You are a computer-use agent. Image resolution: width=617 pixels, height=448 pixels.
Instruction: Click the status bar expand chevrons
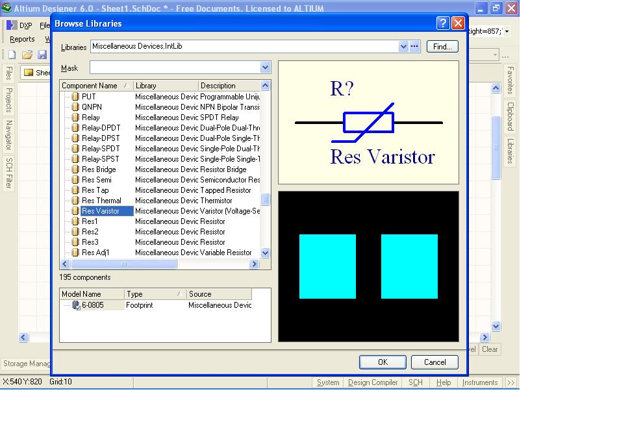click(x=510, y=382)
